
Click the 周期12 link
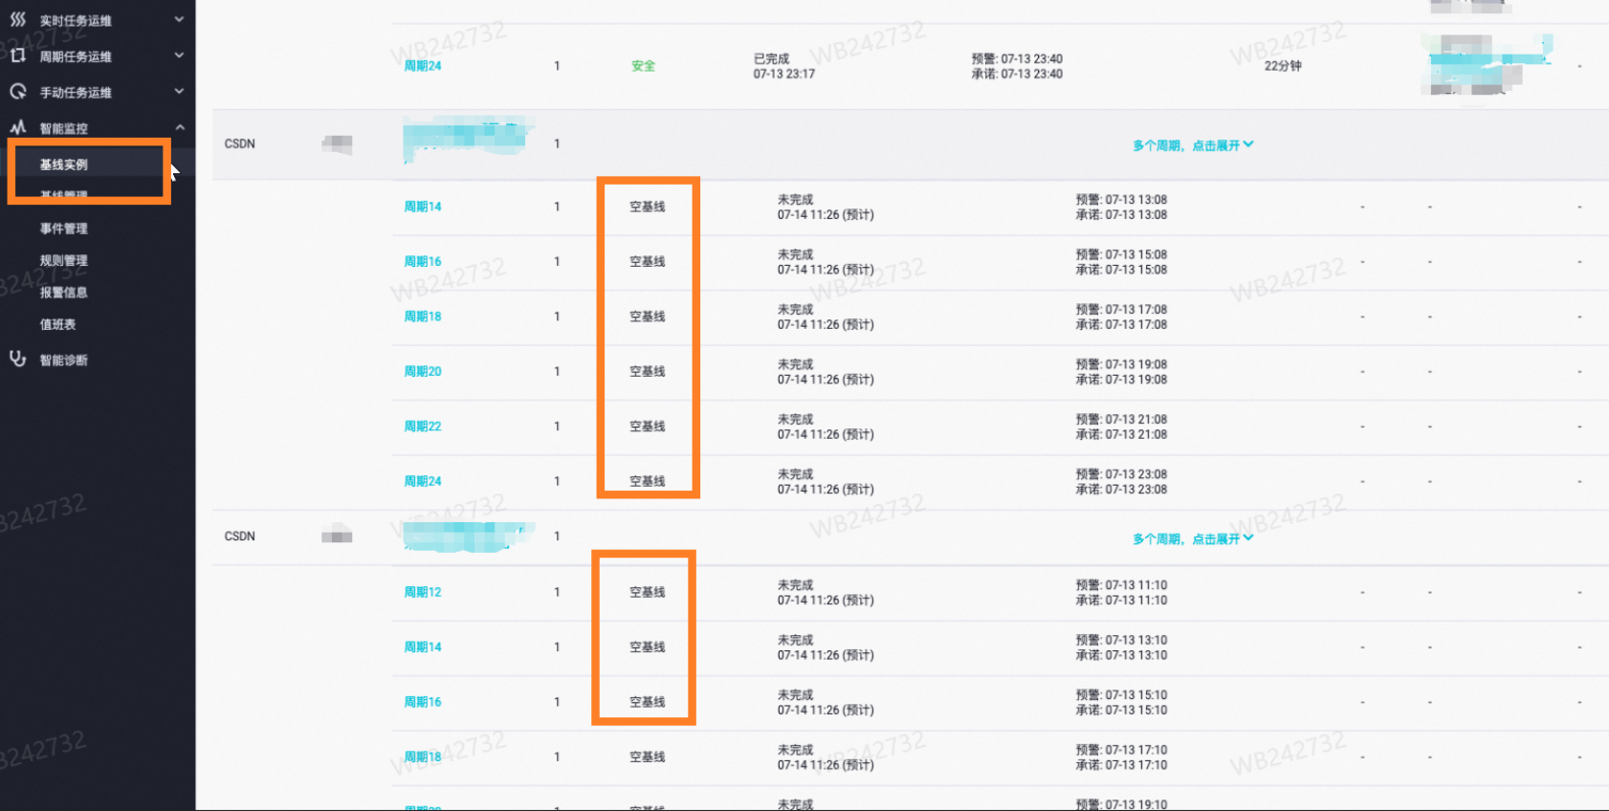point(422,592)
